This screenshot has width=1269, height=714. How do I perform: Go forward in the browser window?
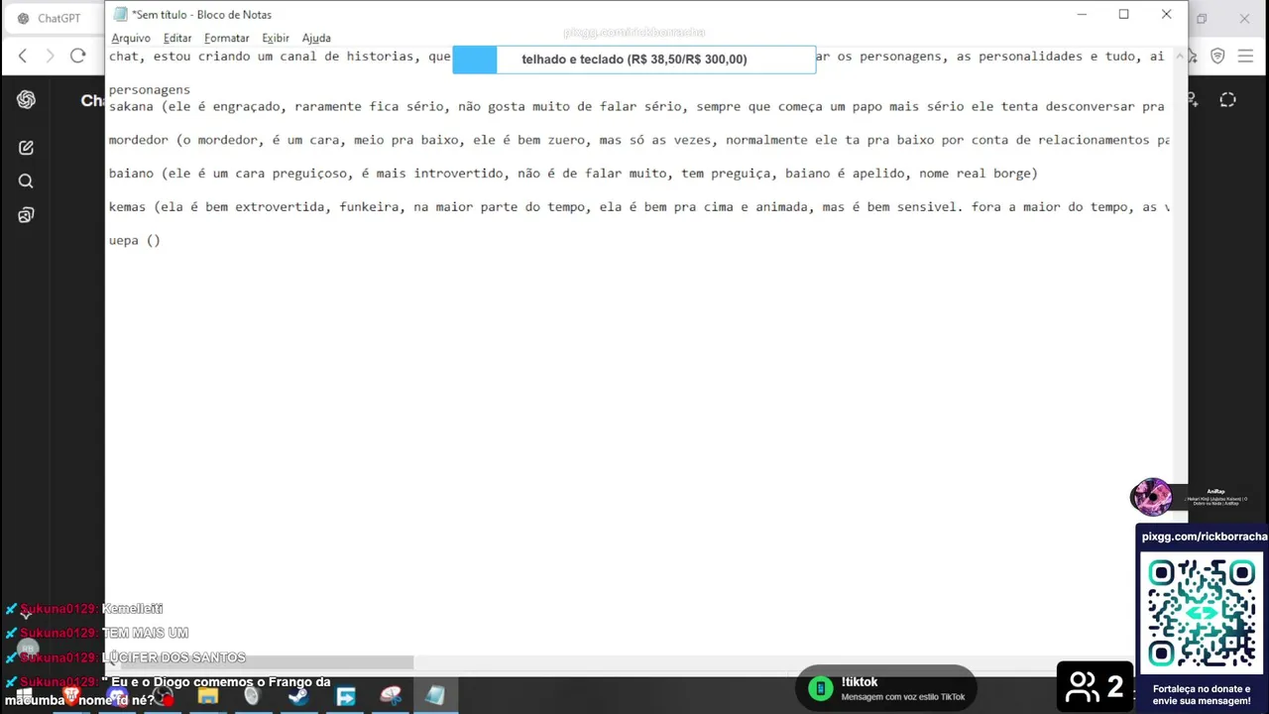(50, 56)
